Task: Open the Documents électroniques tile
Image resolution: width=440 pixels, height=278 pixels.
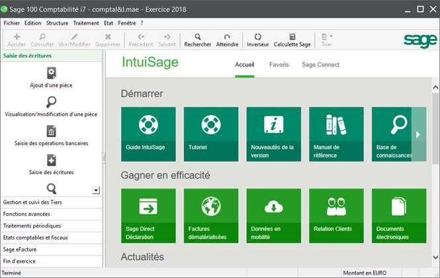Action: pyautogui.click(x=399, y=216)
